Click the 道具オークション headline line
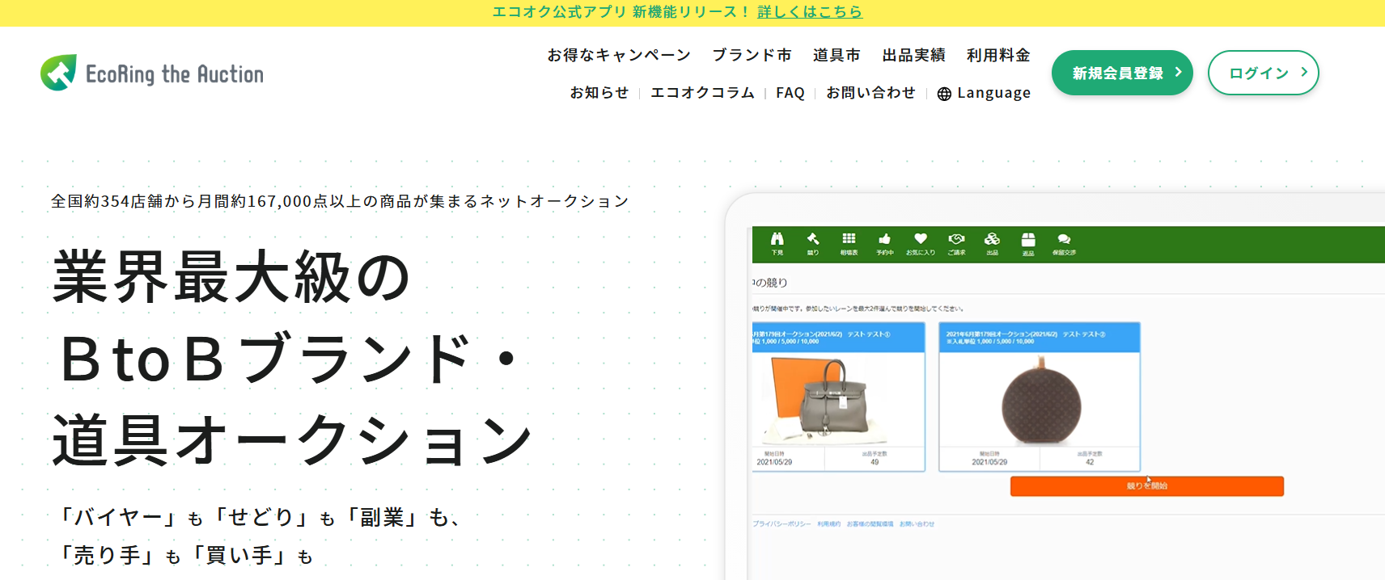The image size is (1385, 580). tap(293, 440)
